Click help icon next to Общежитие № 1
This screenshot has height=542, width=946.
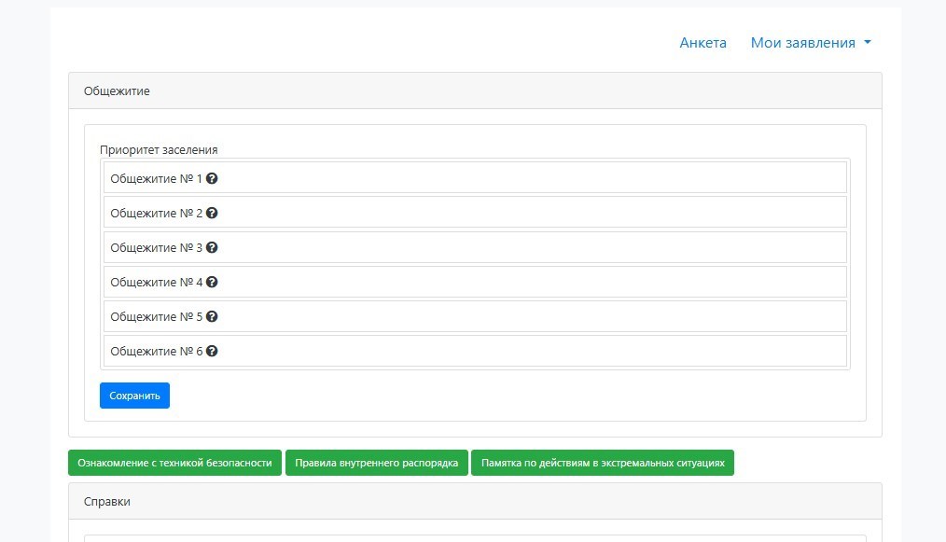(x=212, y=179)
